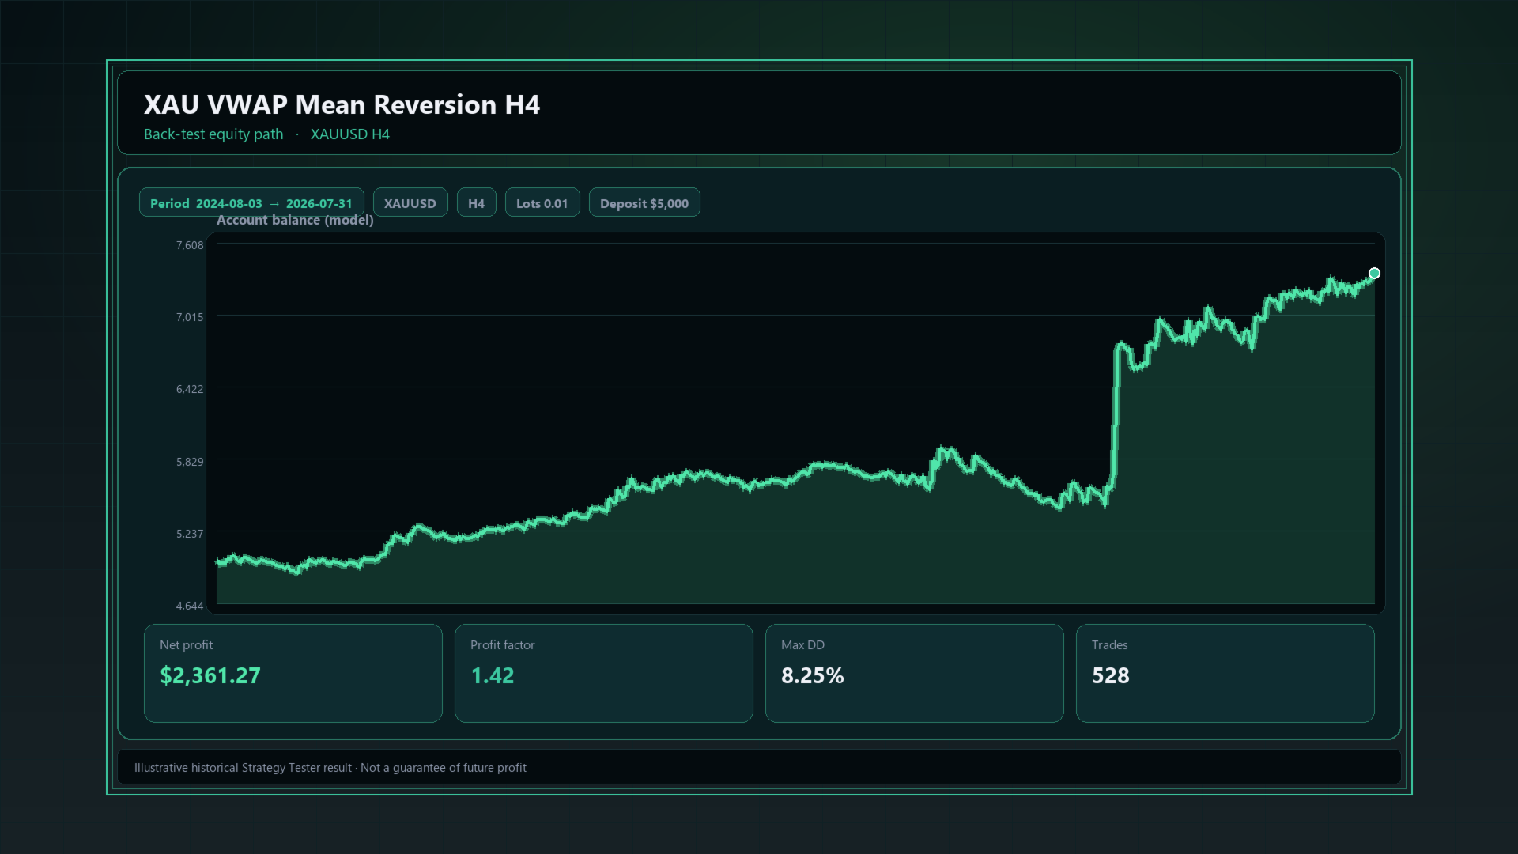Open the Net profit stat card

[x=293, y=673]
